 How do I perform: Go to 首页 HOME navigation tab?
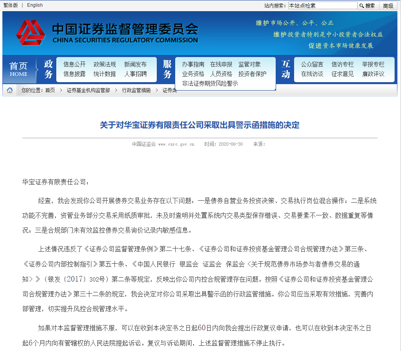tap(18, 69)
